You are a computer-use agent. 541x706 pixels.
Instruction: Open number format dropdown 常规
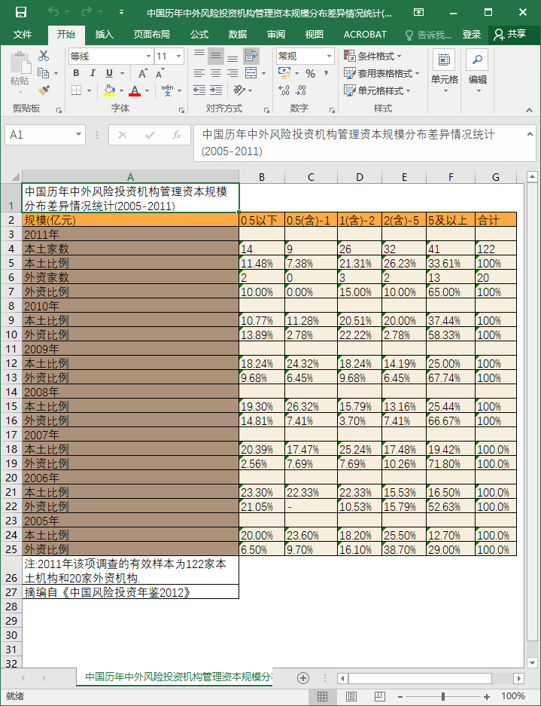point(329,57)
